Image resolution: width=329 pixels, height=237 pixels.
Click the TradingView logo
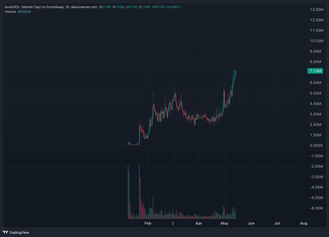coord(5,232)
